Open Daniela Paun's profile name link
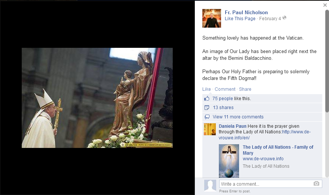This screenshot has width=329, height=195. [232, 126]
